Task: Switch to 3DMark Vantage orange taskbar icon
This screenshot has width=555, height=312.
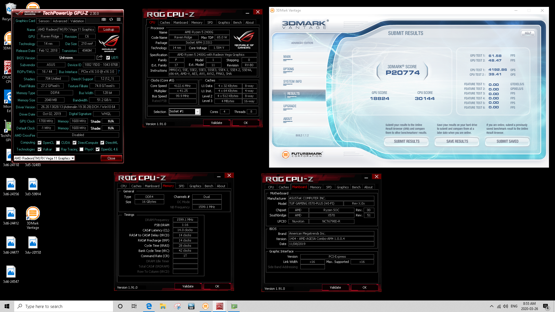Action: tap(205, 306)
